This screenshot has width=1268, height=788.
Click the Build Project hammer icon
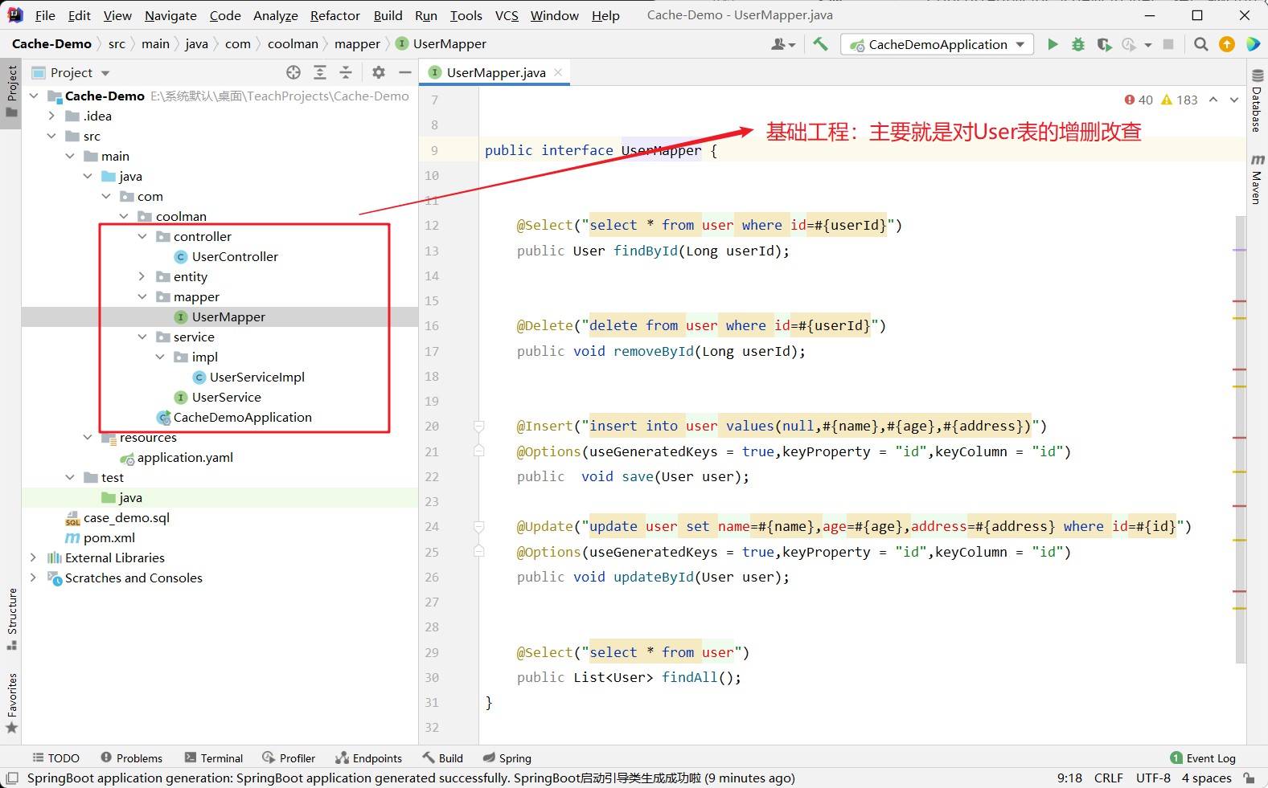(820, 44)
